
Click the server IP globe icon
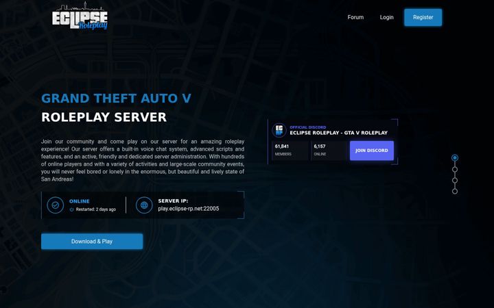144,205
